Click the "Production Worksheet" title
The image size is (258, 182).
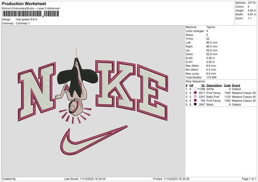[x=24, y=3]
